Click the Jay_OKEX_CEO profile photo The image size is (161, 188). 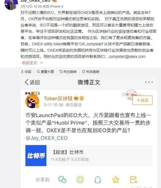tap(11, 5)
